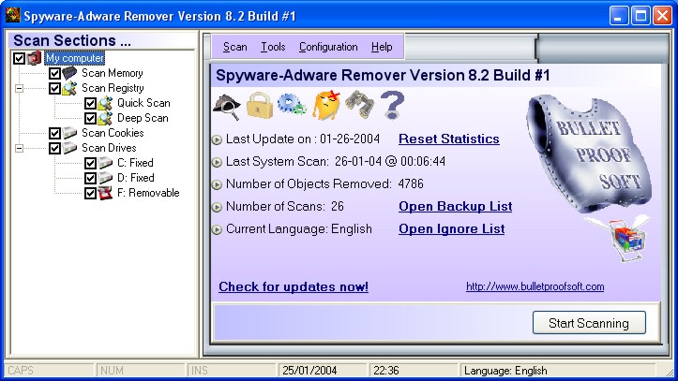This screenshot has width=678, height=381.
Task: Click the Start Scanning button
Action: tap(589, 323)
